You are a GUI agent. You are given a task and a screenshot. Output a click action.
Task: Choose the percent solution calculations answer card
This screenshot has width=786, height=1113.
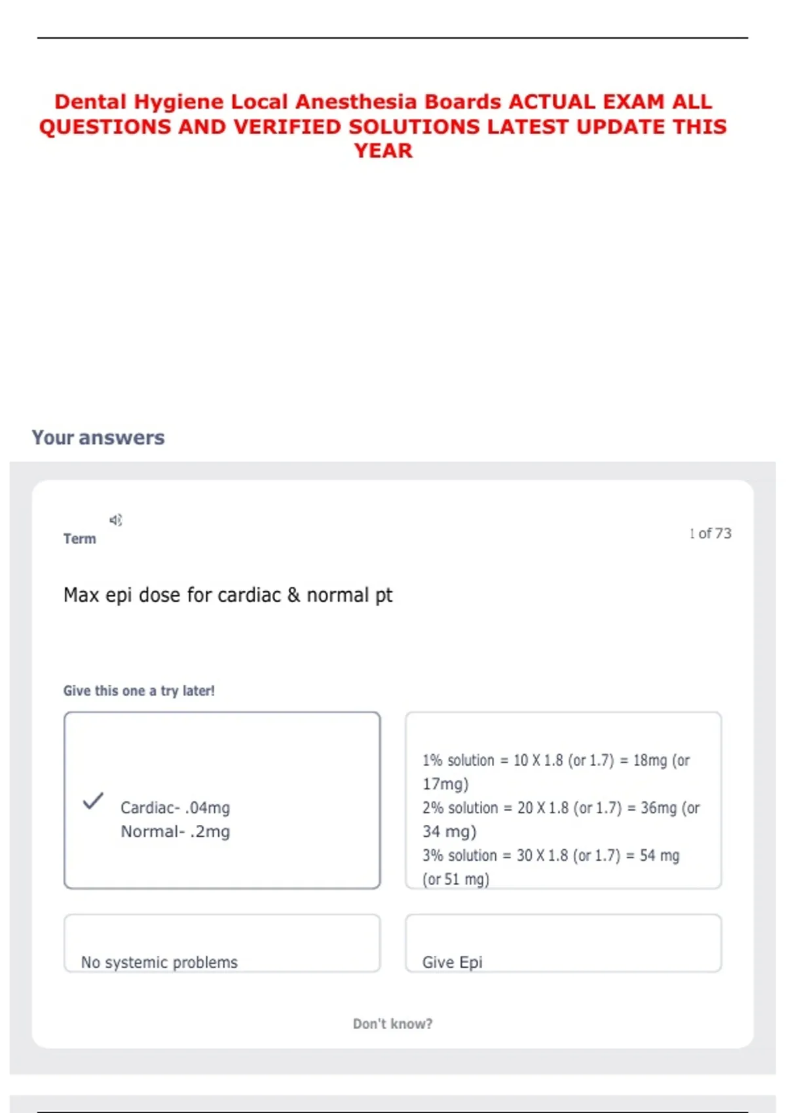pos(563,799)
